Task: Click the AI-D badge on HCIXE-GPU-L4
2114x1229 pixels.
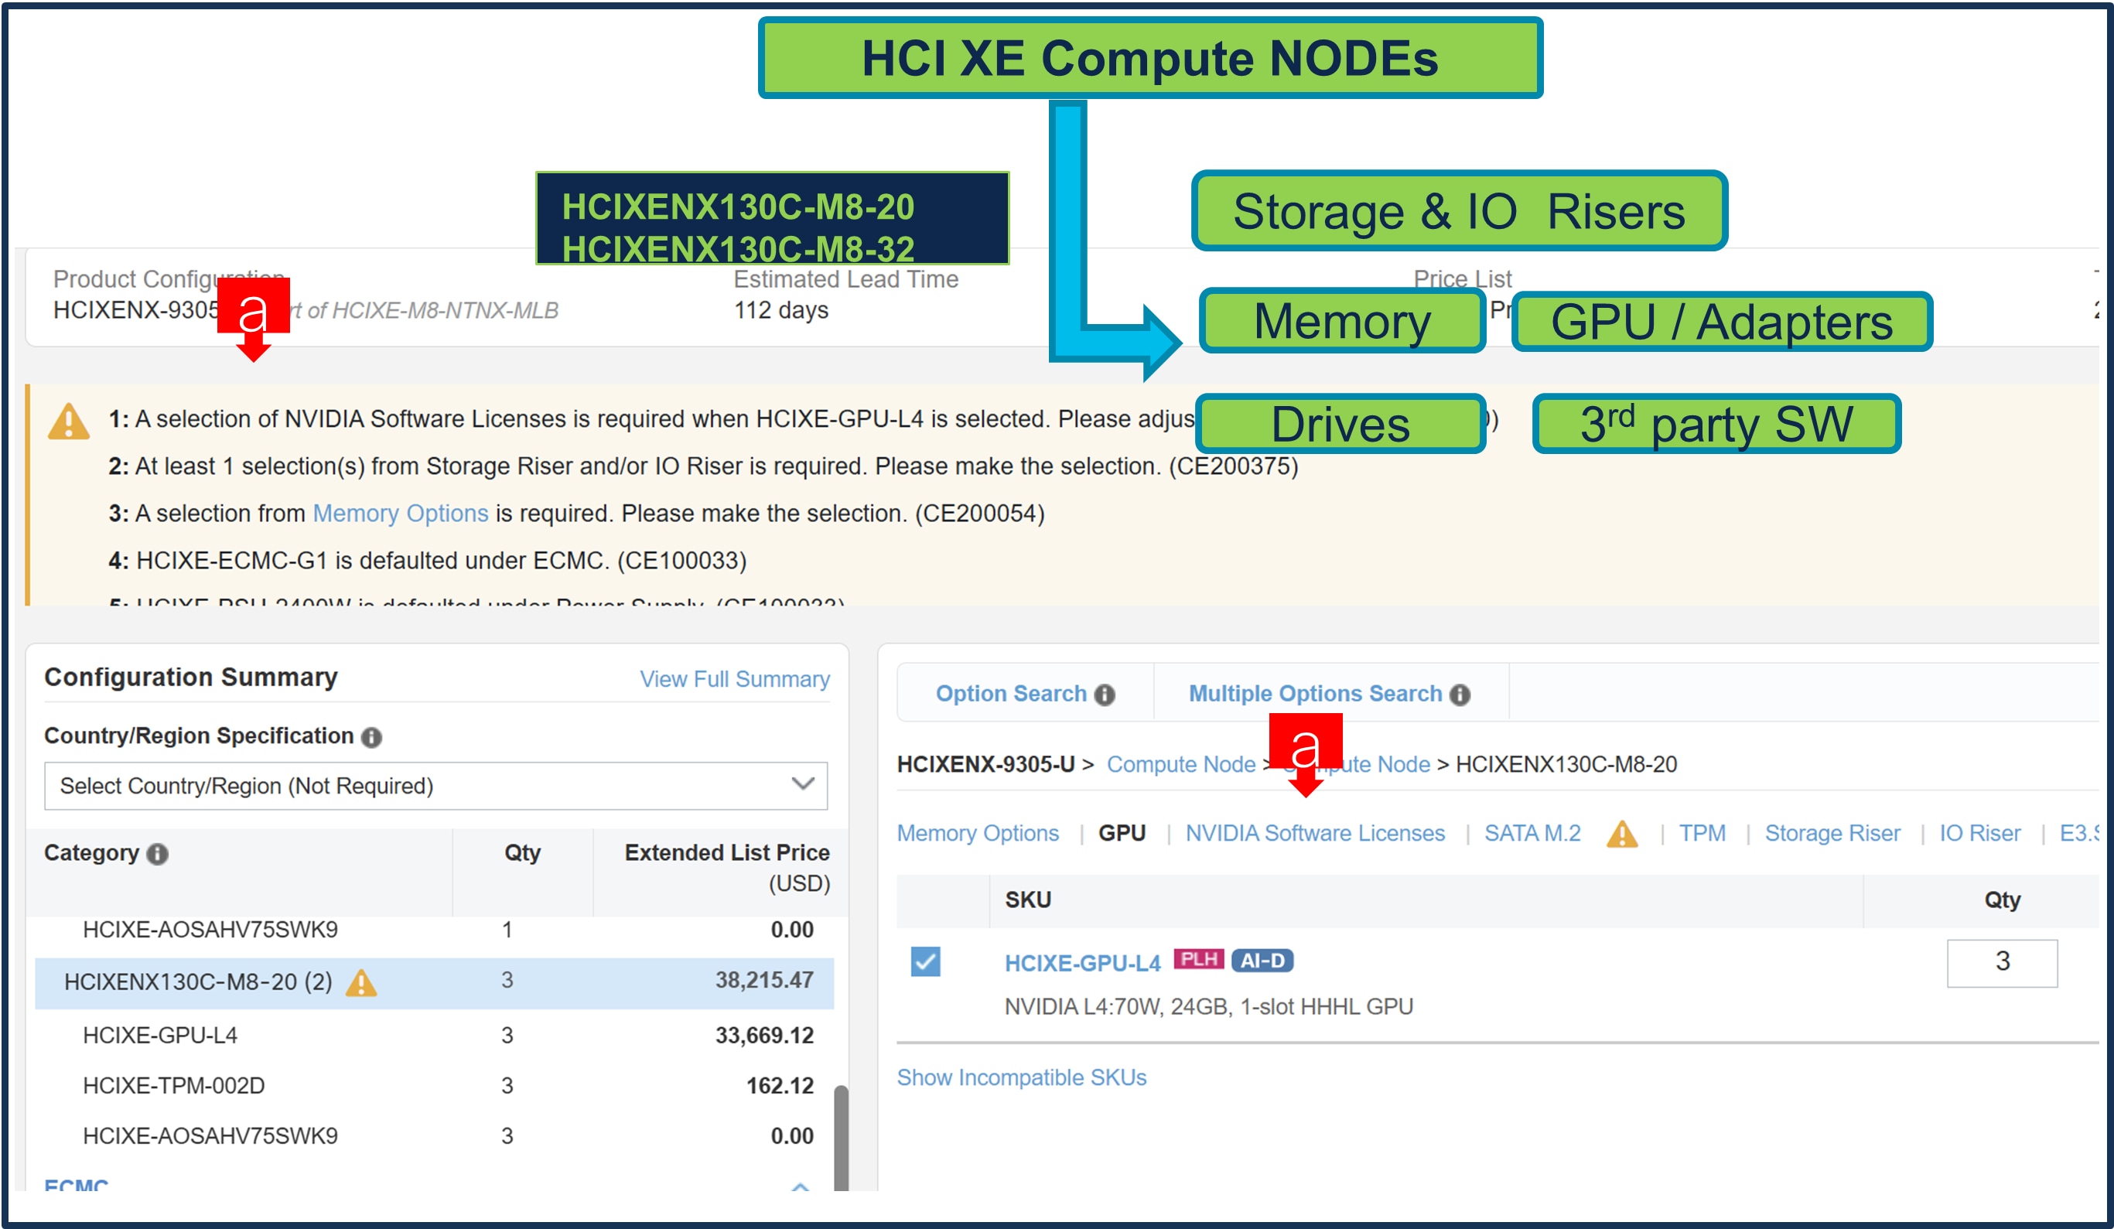Action: tap(1262, 961)
